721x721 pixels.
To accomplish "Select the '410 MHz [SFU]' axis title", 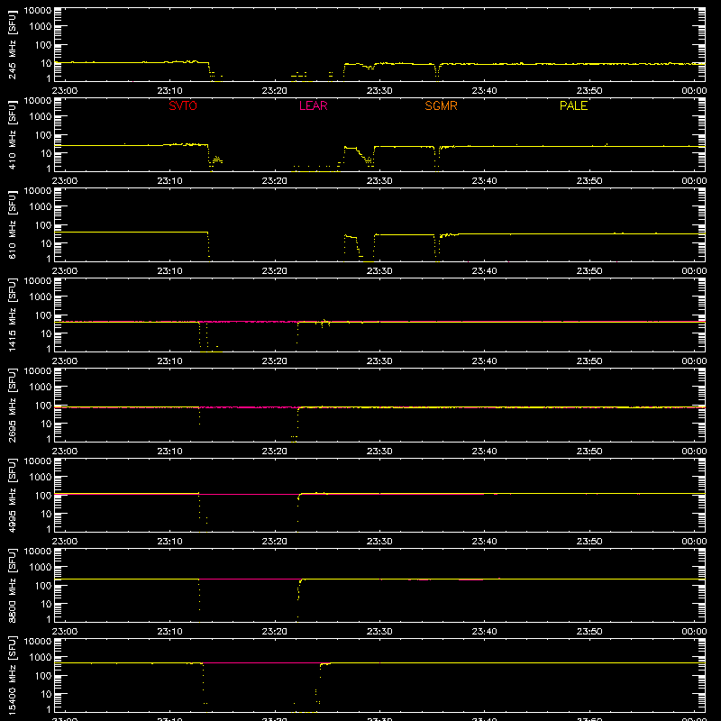I will pos(12,134).
